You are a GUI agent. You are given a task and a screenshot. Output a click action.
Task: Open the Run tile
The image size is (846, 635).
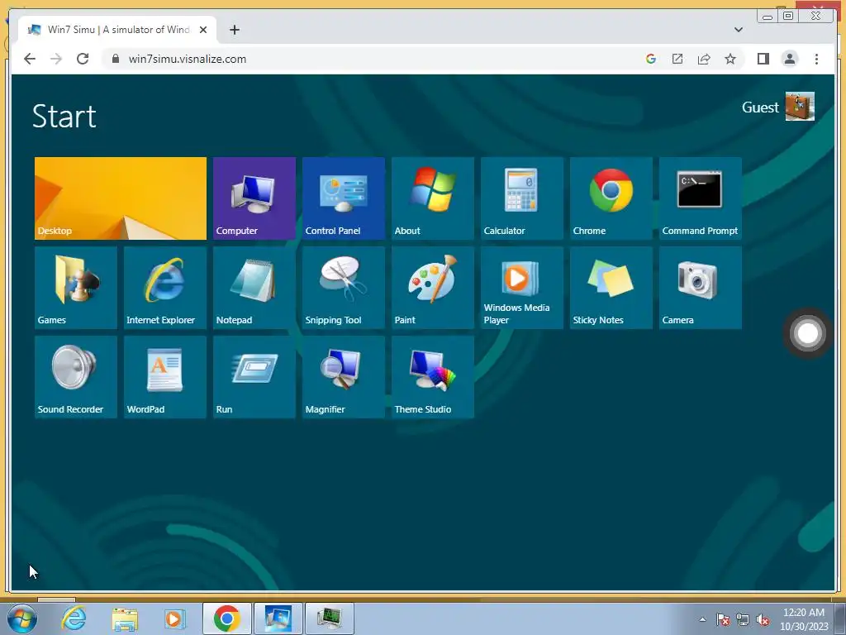[254, 377]
